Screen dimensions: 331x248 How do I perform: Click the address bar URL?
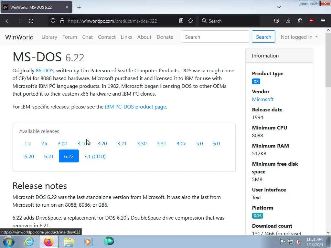pyautogui.click(x=112, y=21)
